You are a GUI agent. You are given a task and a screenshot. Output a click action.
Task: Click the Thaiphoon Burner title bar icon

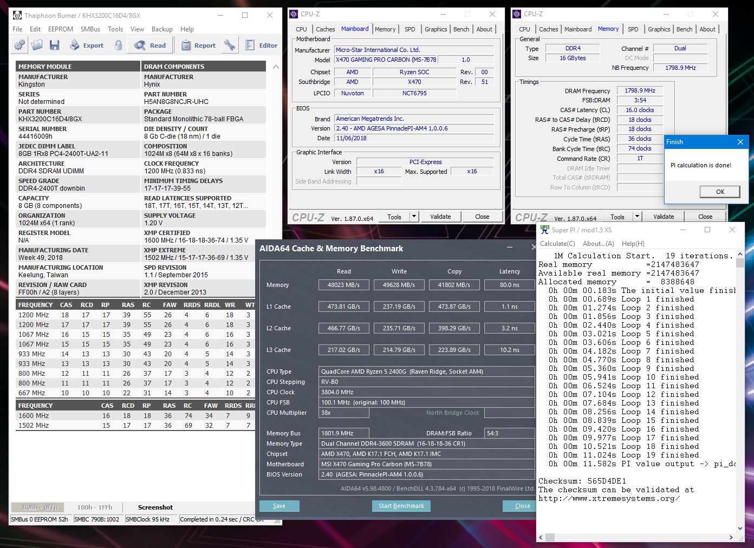tap(17, 15)
